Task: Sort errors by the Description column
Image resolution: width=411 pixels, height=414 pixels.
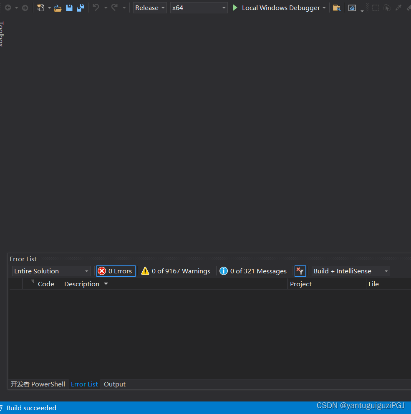Action: [x=82, y=284]
